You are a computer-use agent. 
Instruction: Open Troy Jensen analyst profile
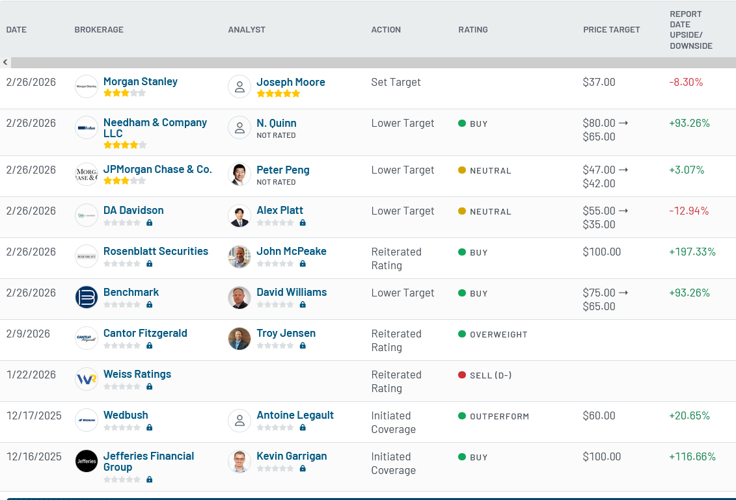click(286, 333)
